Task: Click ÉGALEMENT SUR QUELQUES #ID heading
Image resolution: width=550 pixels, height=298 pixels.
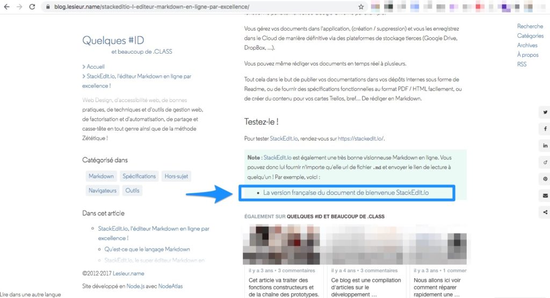Action: pyautogui.click(x=314, y=217)
